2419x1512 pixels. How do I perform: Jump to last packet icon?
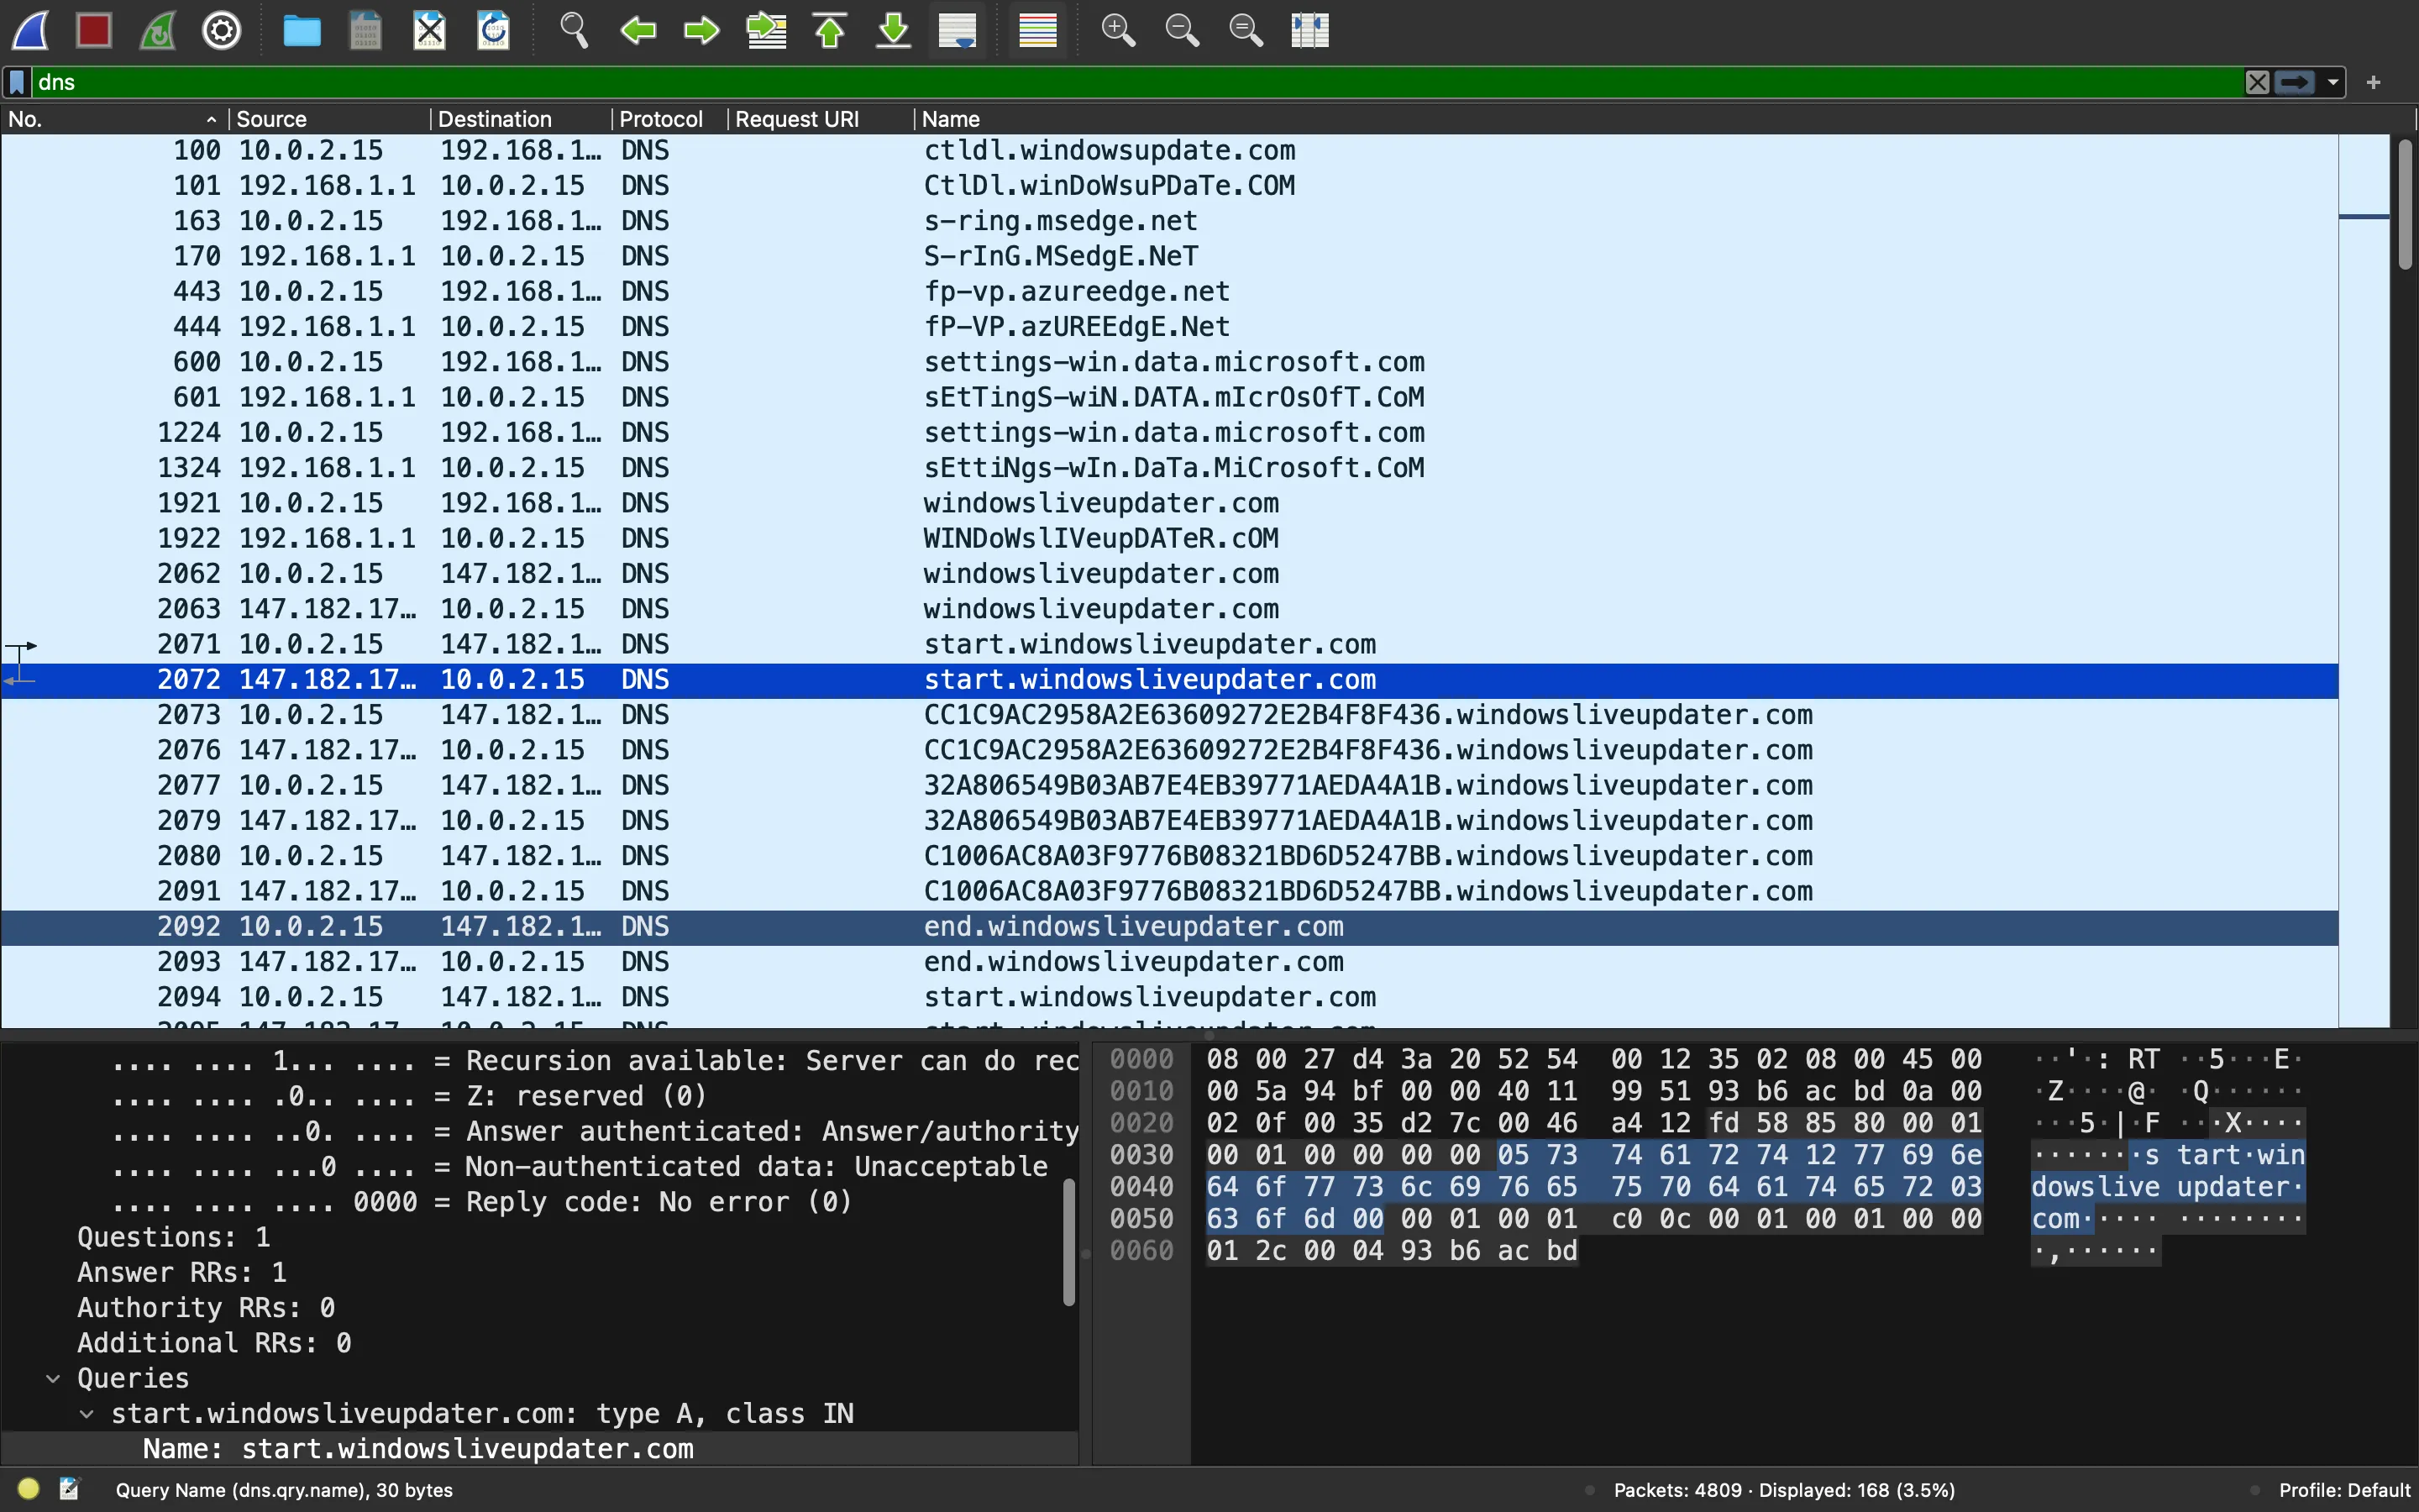tap(894, 31)
